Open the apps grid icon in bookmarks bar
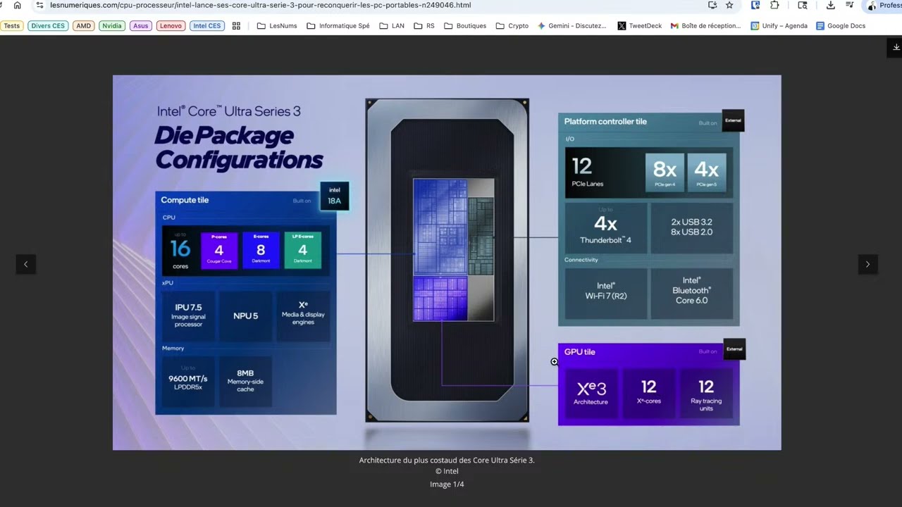The image size is (902, 507). 236,26
